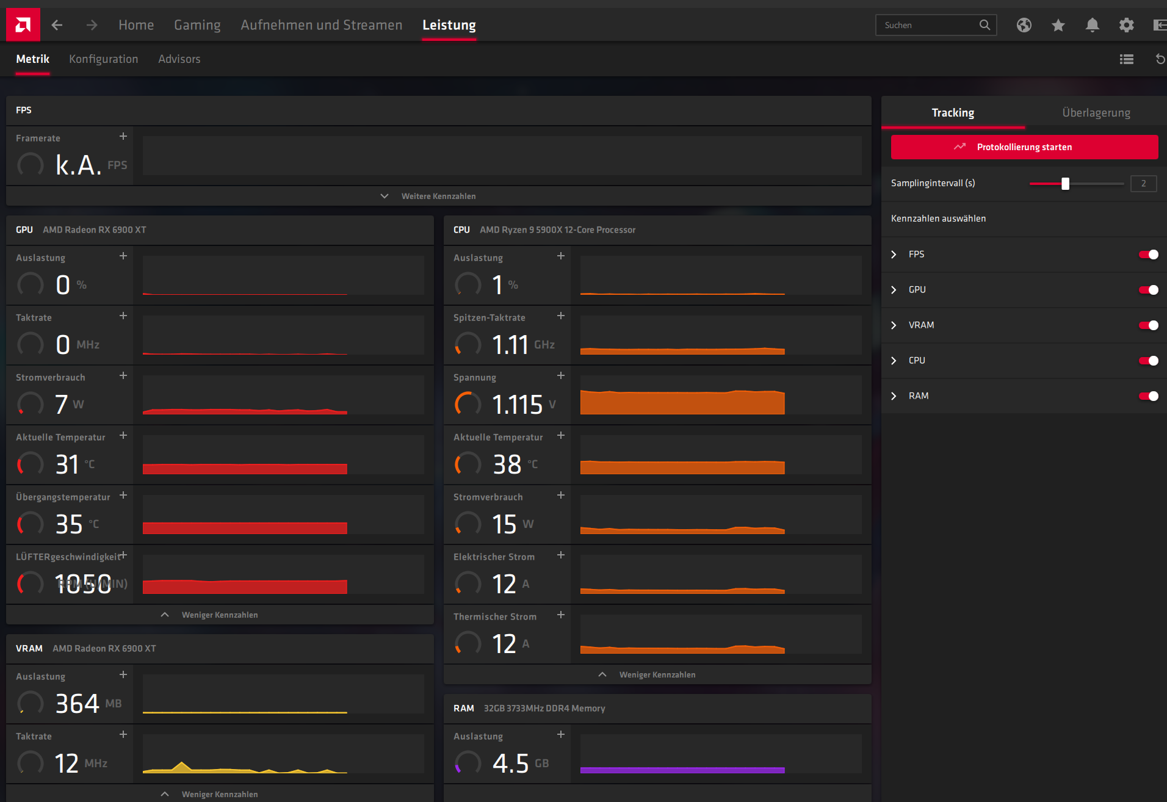The image size is (1167, 802).
Task: Click the reset metrics icon
Action: [x=1160, y=59]
